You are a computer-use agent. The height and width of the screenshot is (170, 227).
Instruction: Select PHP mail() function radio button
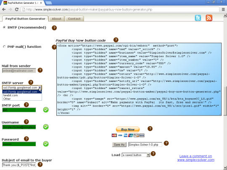click(x=4, y=47)
